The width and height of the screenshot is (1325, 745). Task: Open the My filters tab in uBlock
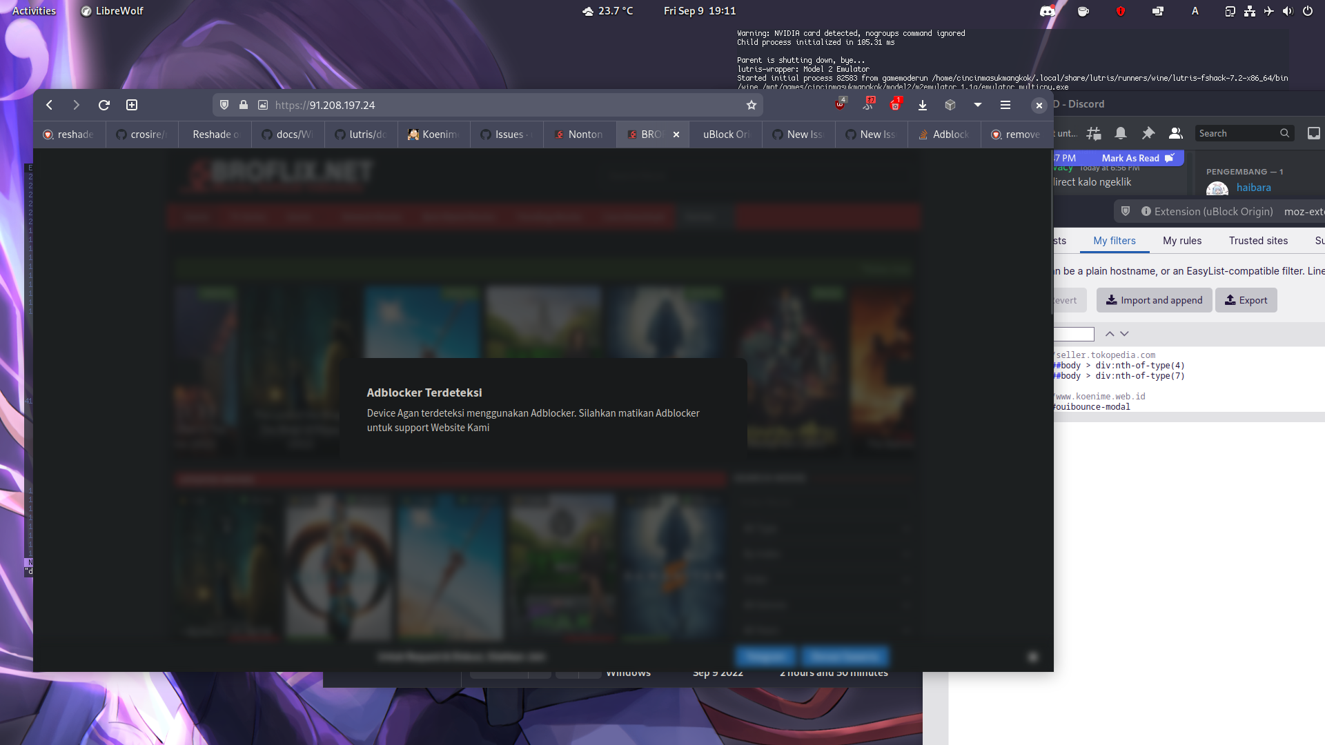click(1114, 241)
